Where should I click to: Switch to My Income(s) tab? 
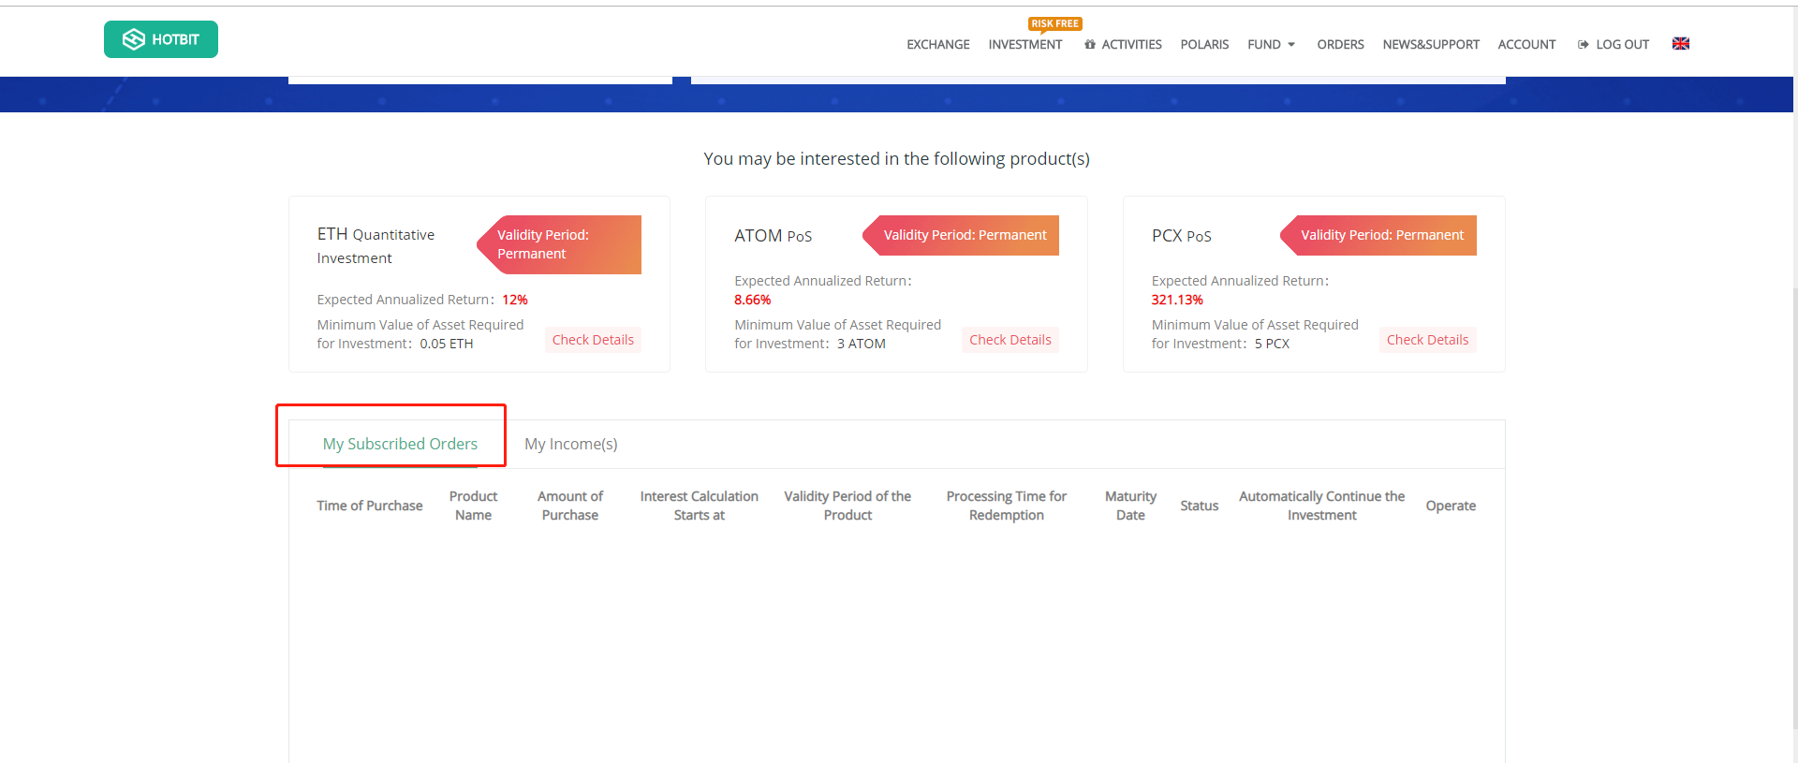coord(571,444)
